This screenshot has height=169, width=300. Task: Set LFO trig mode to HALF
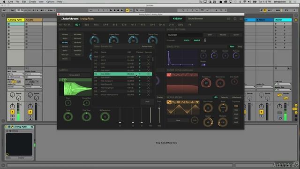click(236, 122)
